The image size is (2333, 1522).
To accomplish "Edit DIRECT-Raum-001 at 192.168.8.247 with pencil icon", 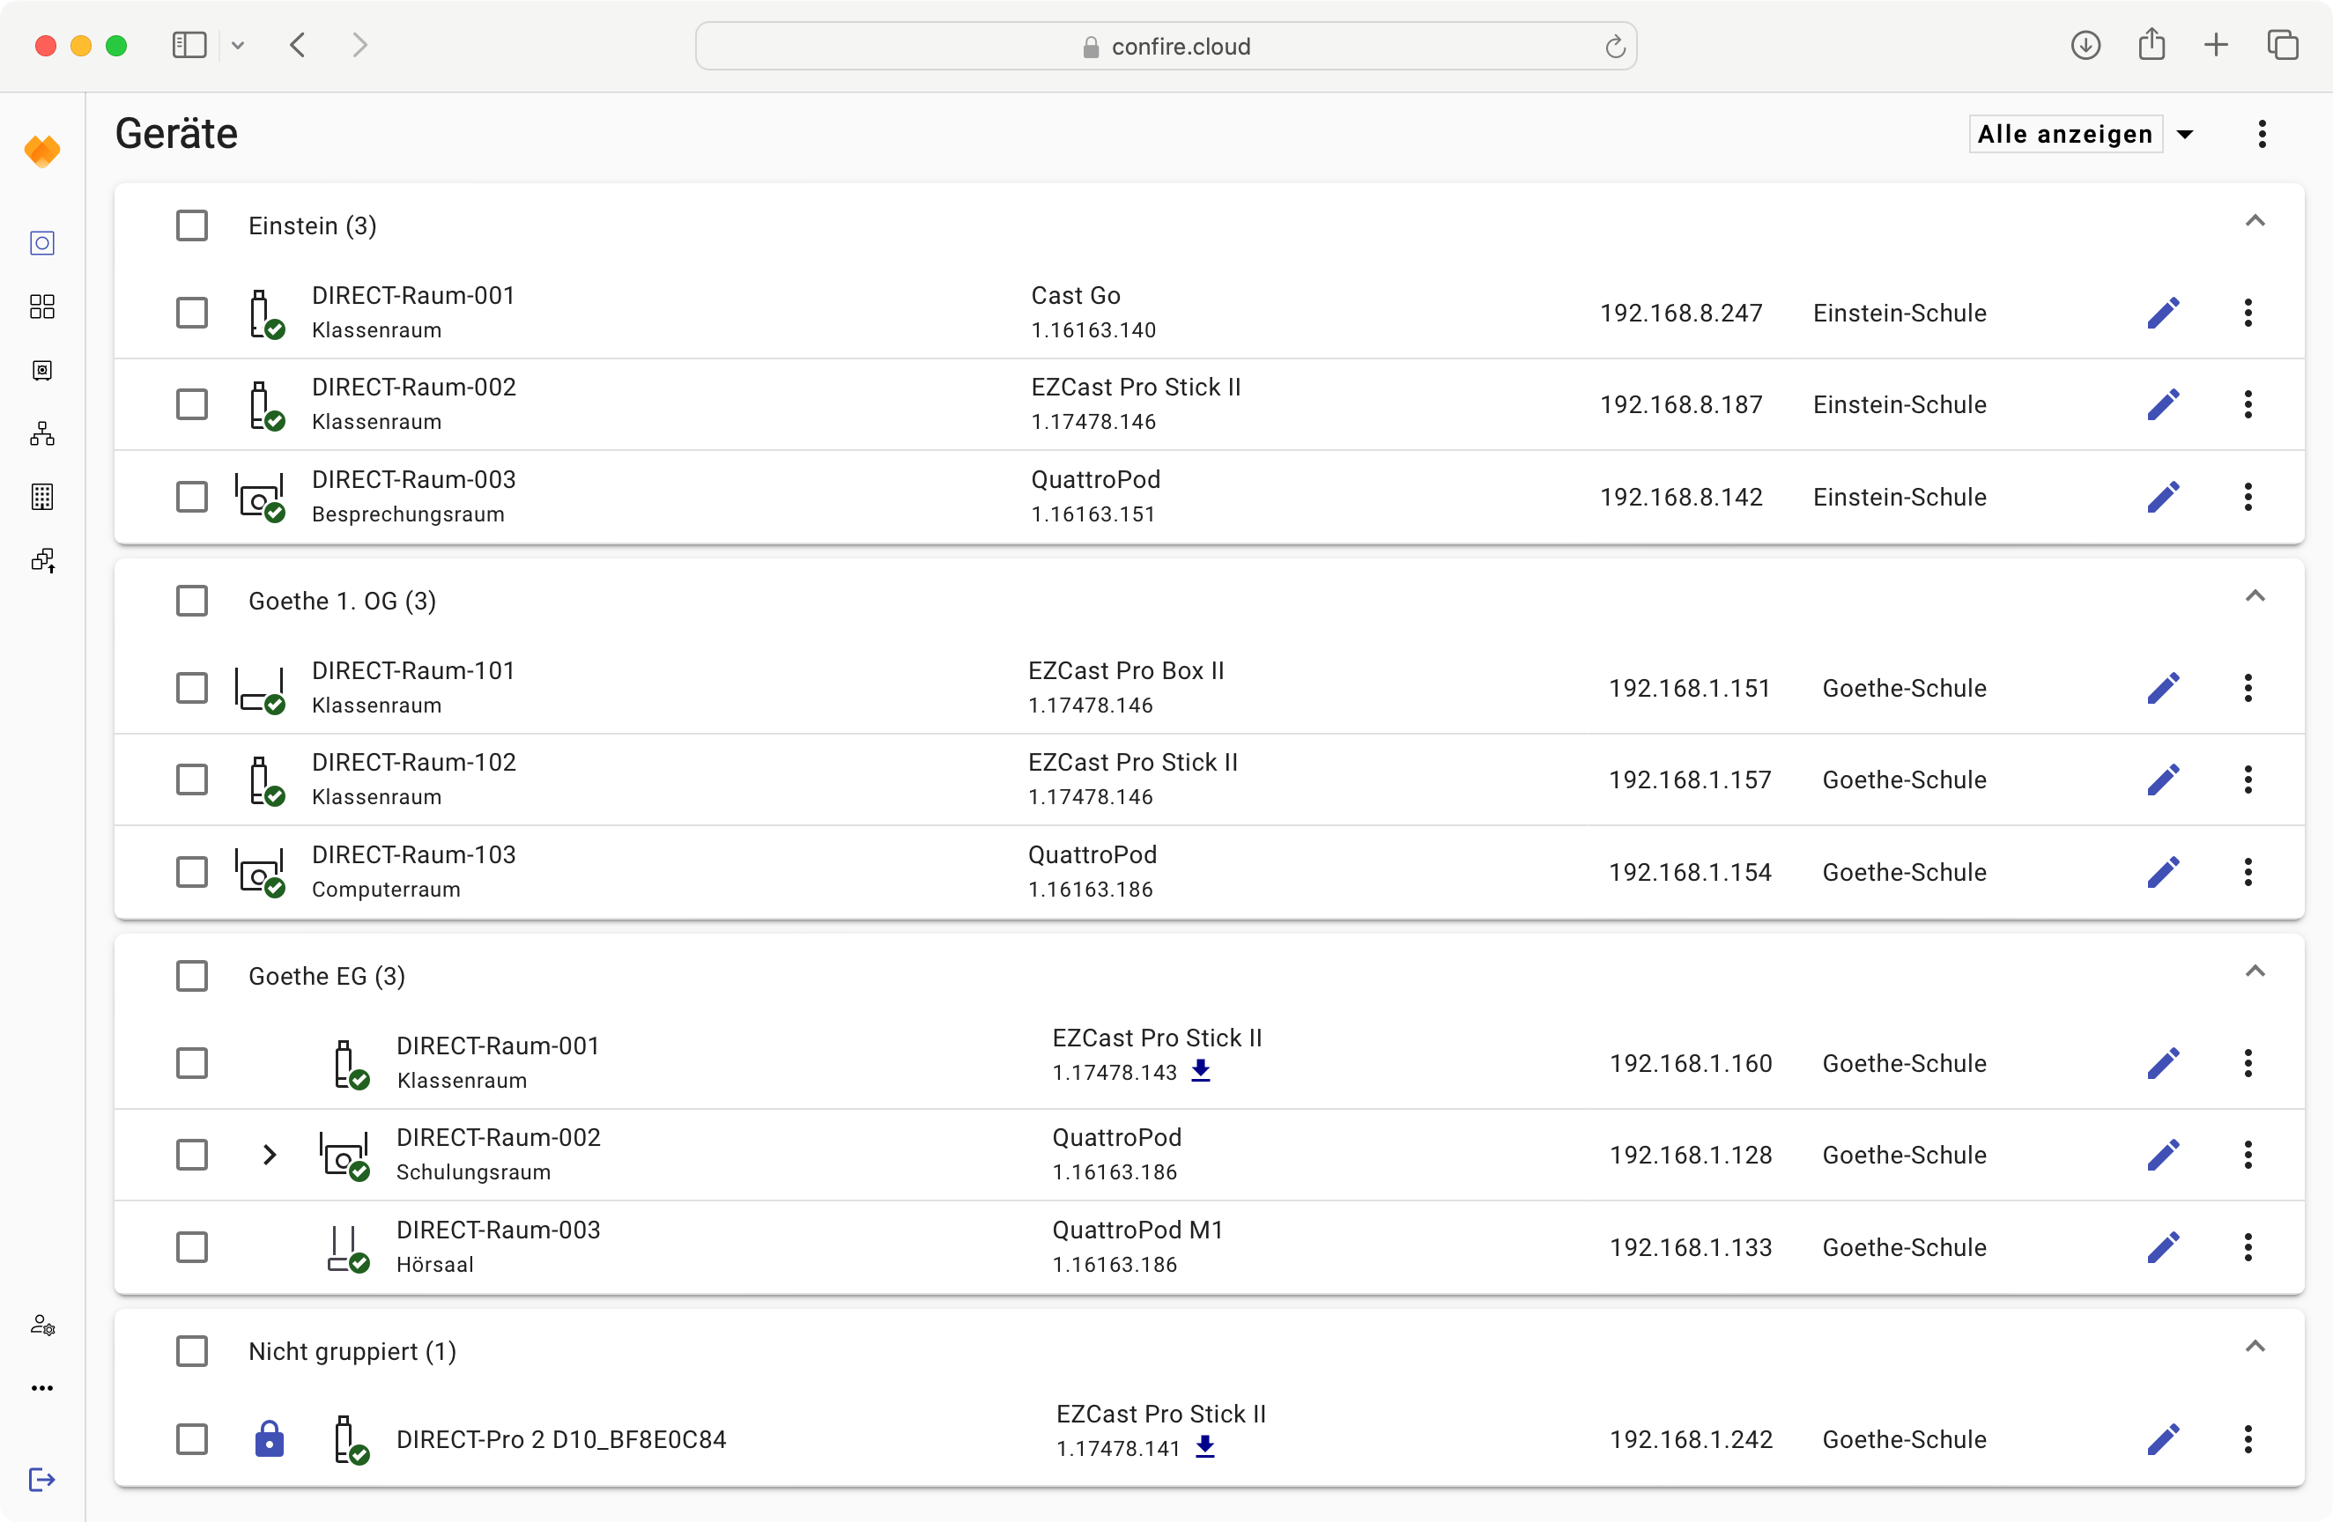I will point(2162,313).
